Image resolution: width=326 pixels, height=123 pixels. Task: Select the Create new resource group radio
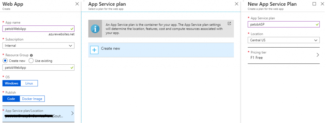(6, 61)
